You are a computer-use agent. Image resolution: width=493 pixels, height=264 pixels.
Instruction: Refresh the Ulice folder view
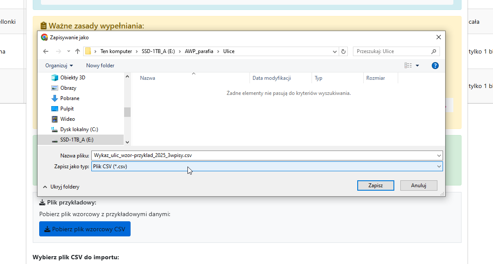tap(343, 51)
